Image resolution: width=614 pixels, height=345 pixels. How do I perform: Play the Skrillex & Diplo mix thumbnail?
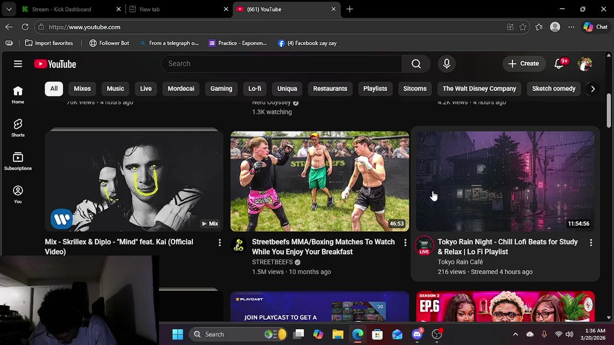[x=134, y=181]
